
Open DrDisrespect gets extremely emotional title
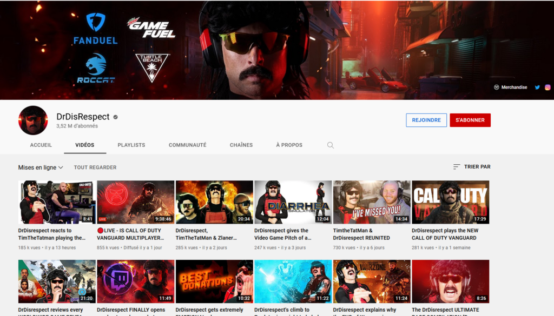pyautogui.click(x=209, y=311)
